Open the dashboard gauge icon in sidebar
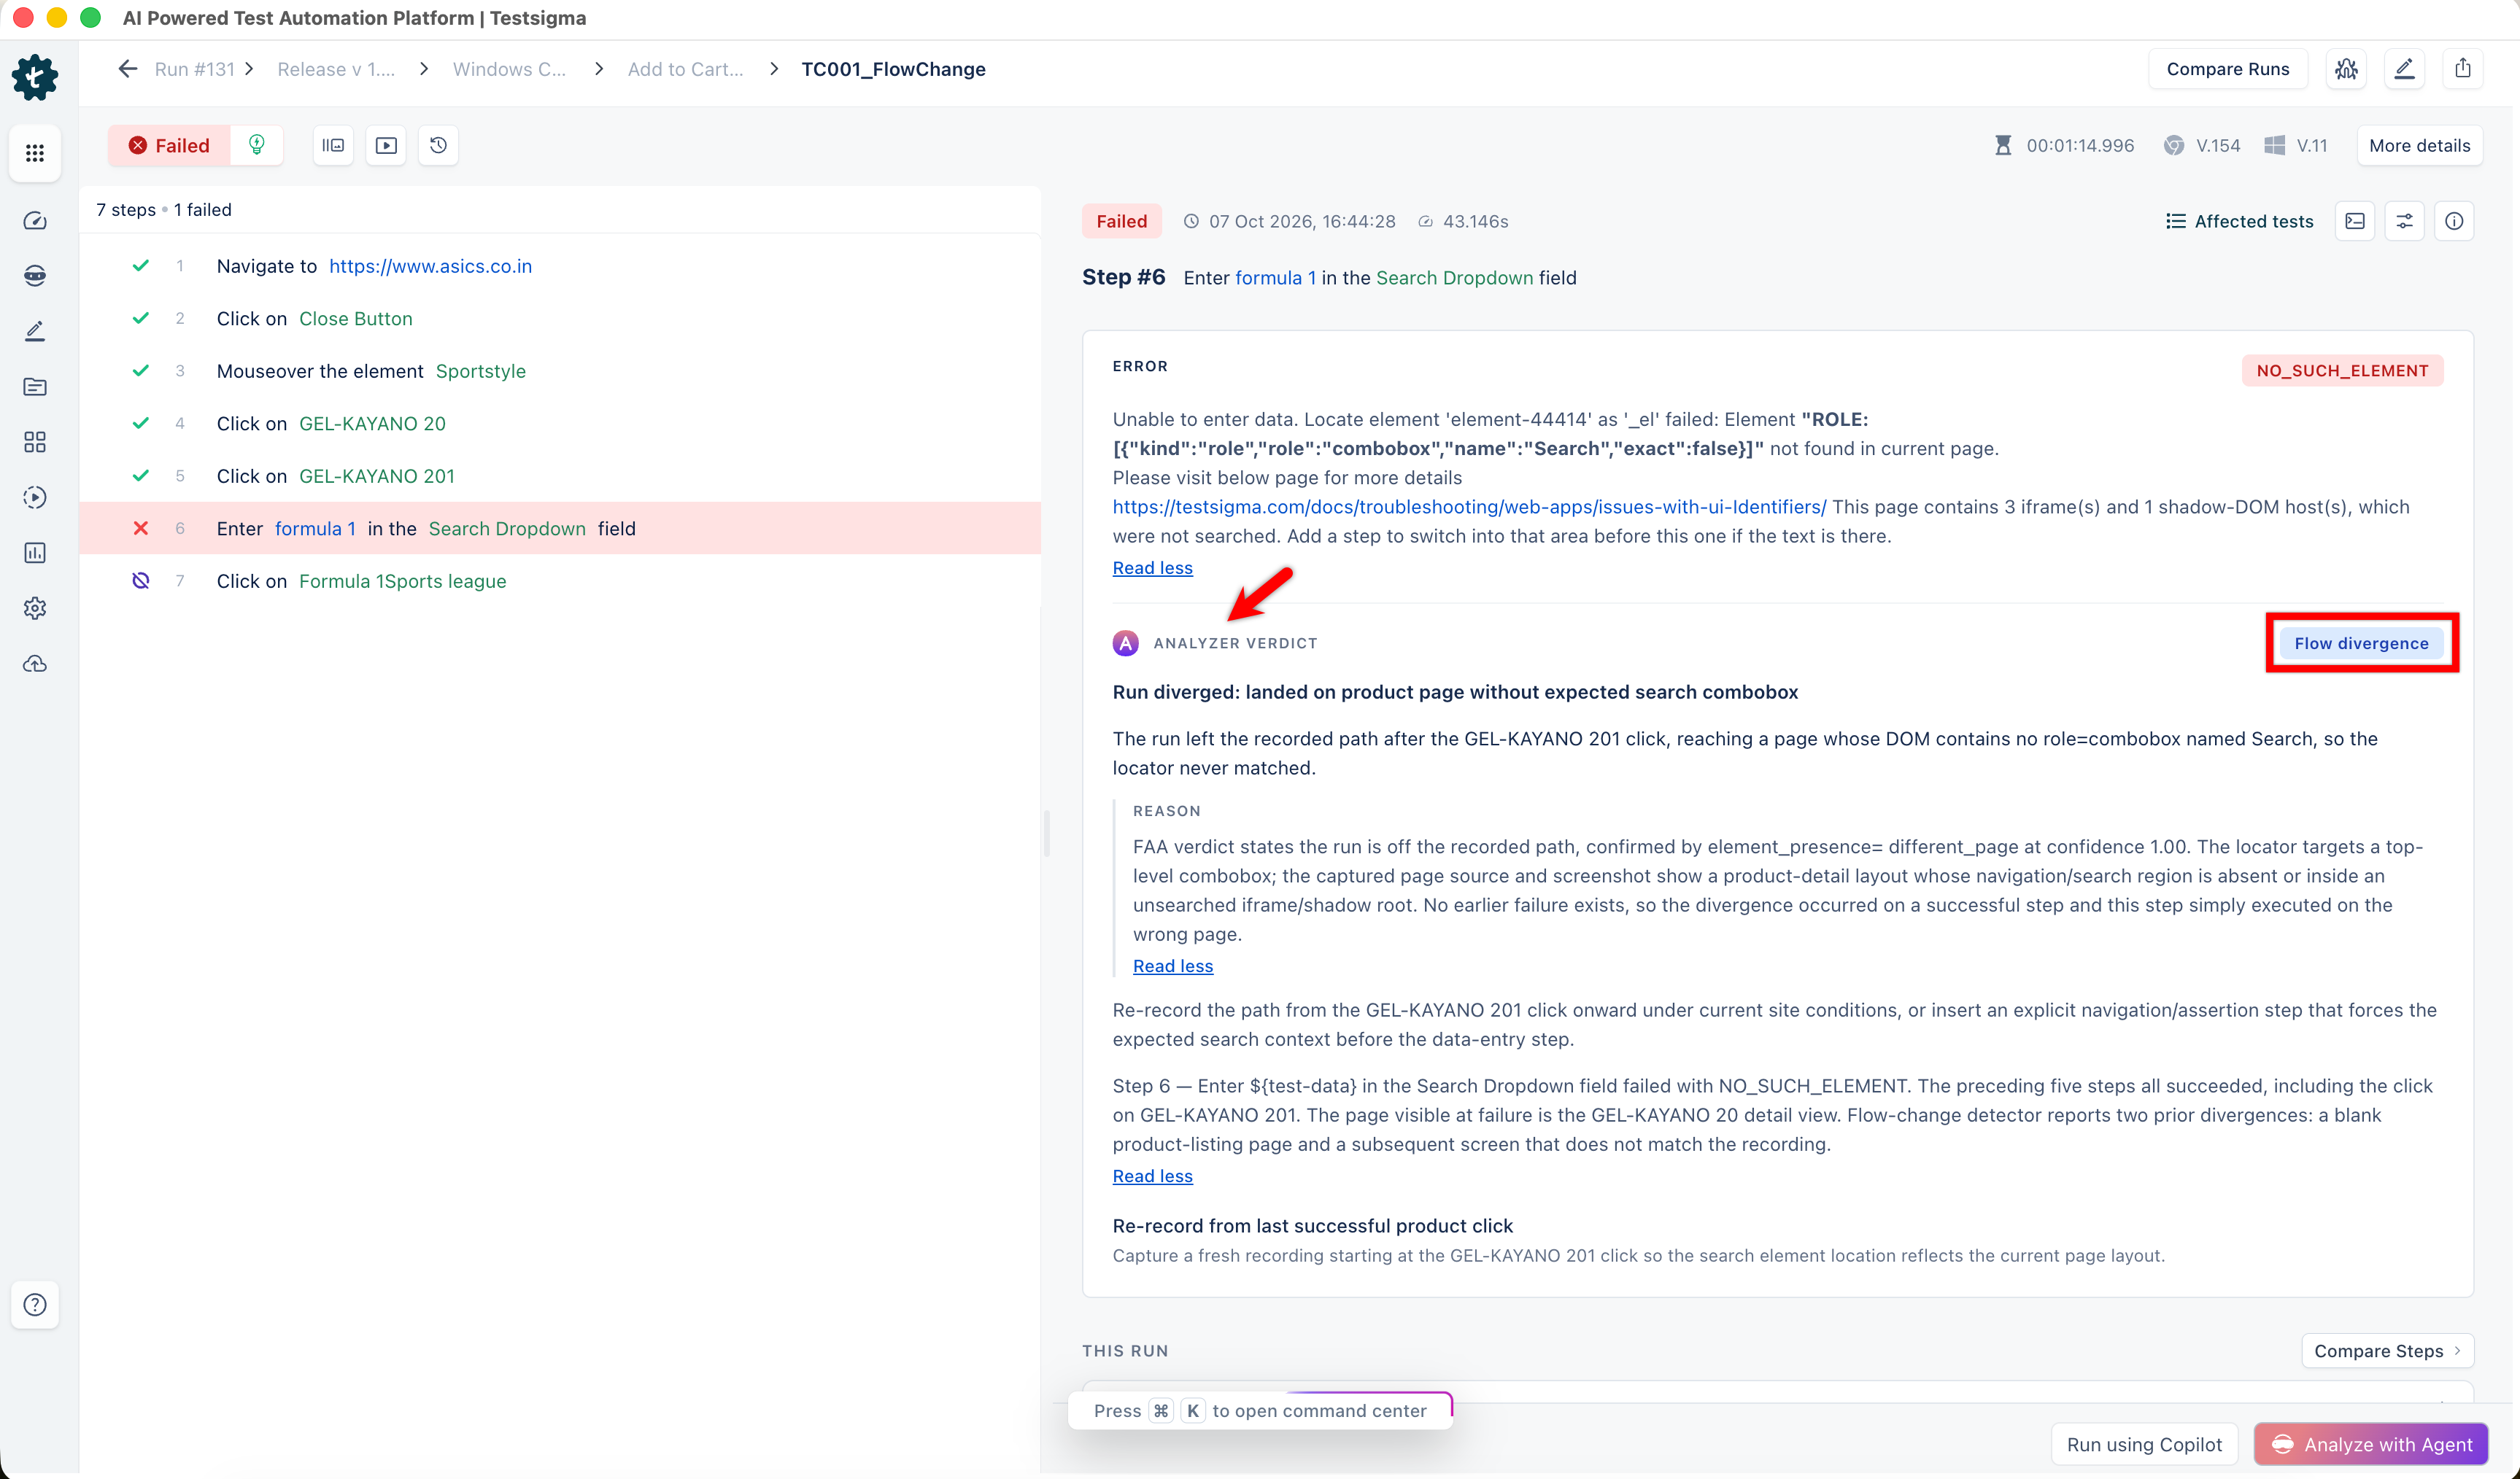The height and width of the screenshot is (1479, 2520). click(x=35, y=221)
